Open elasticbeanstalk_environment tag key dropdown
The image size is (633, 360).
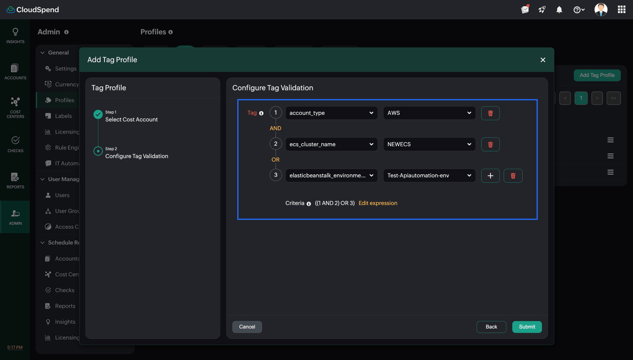point(331,175)
